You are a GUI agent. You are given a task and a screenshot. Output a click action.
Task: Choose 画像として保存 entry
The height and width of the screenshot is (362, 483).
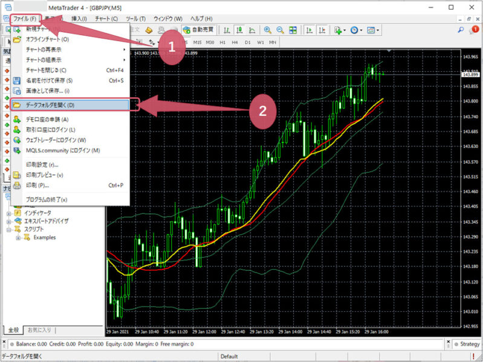click(x=70, y=91)
